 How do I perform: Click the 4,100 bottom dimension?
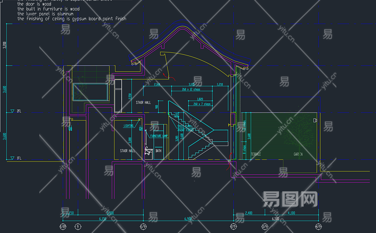coord(291,213)
